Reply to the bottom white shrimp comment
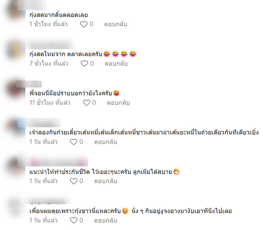Viewport: 263px width, 230px height. pyautogui.click(x=106, y=221)
